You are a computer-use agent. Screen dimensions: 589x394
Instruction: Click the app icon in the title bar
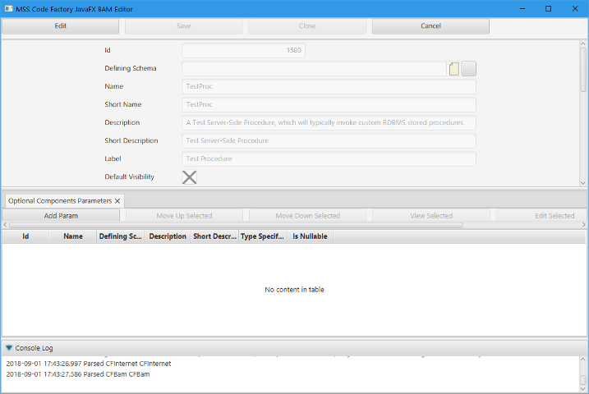click(x=8, y=8)
